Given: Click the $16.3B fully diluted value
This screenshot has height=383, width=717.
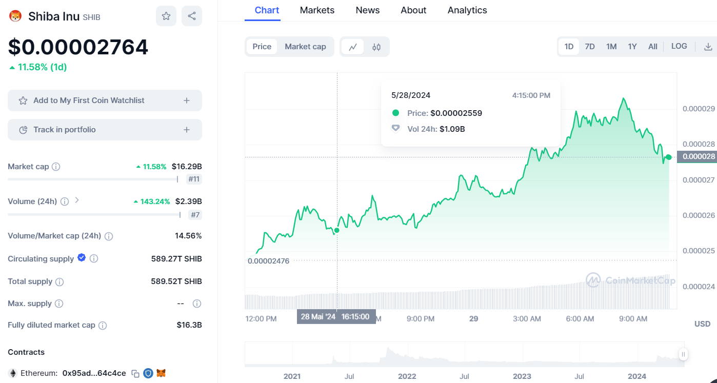Looking at the screenshot, I should [x=189, y=325].
